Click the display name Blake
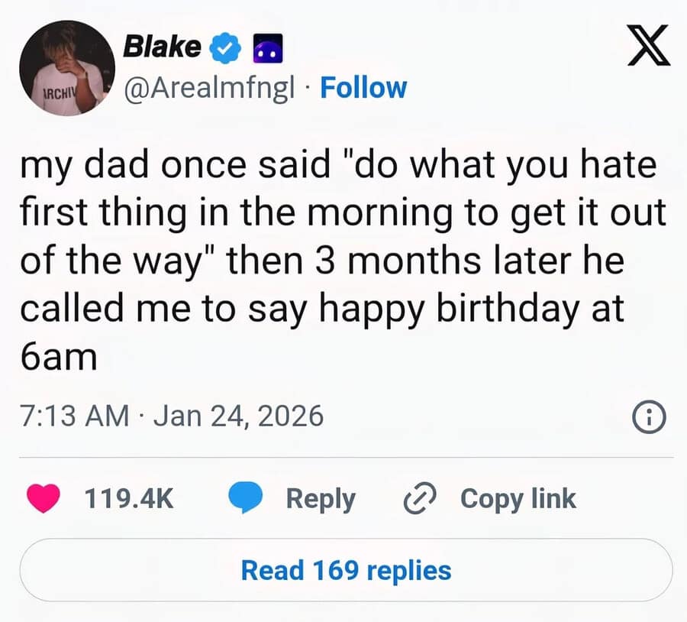This screenshot has height=622, width=687. point(161,47)
